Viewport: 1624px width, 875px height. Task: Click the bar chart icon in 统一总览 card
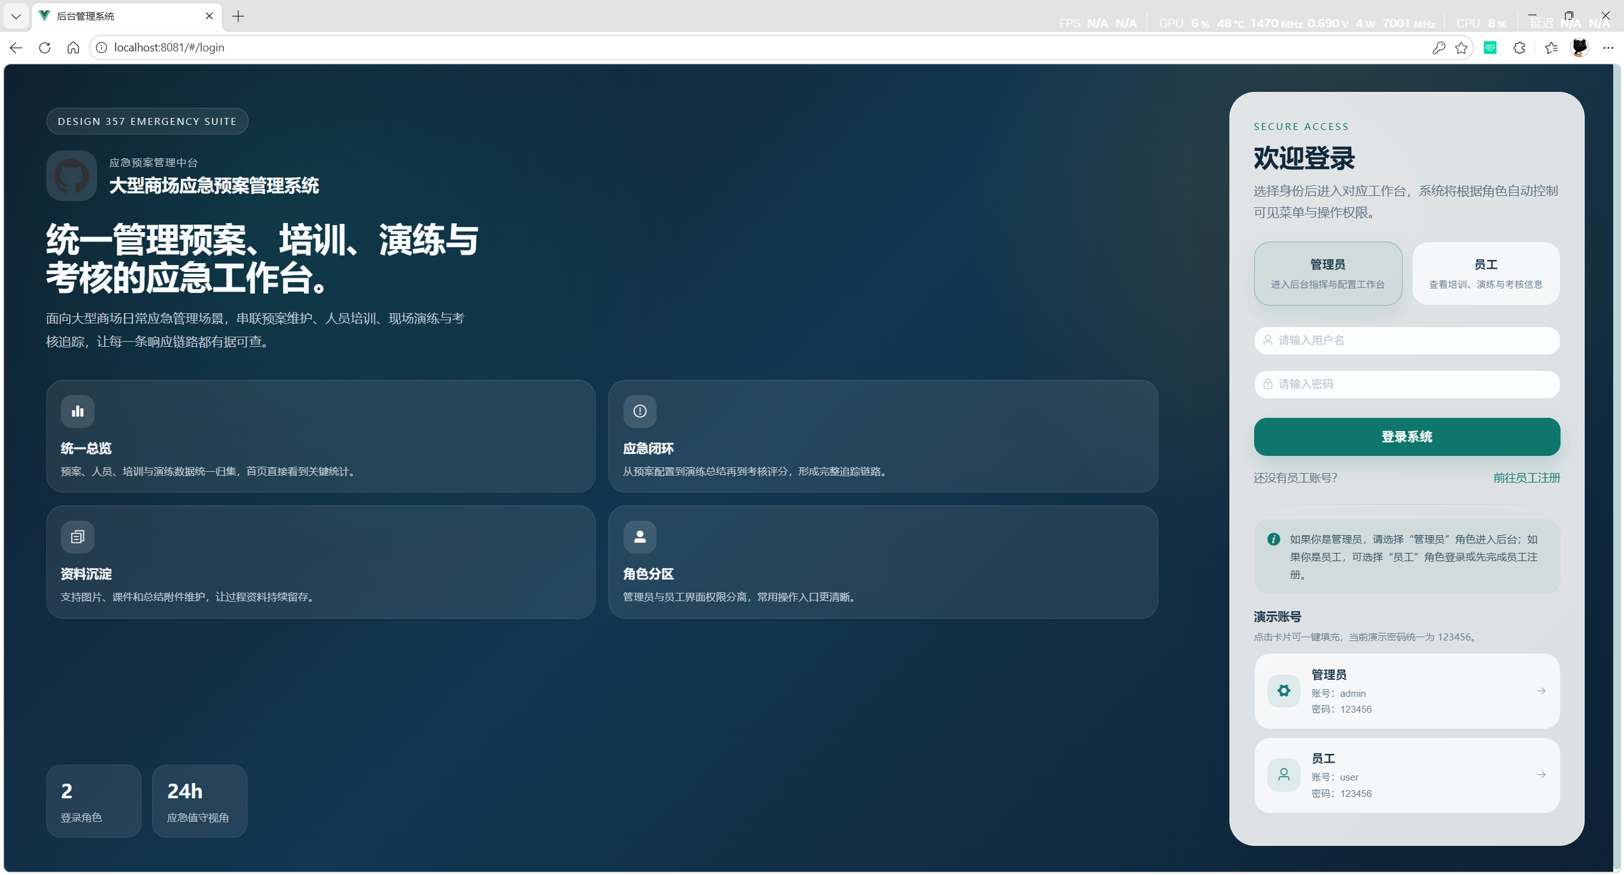[x=77, y=412]
